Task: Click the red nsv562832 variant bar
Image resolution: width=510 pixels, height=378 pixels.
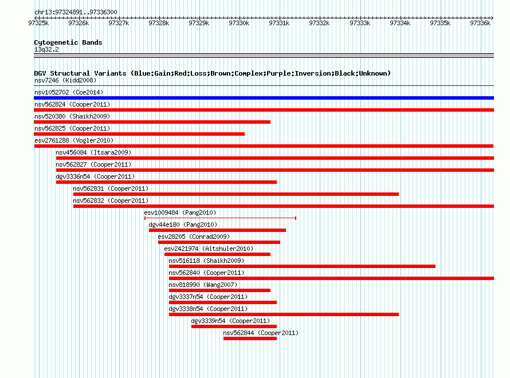Action: [284, 206]
